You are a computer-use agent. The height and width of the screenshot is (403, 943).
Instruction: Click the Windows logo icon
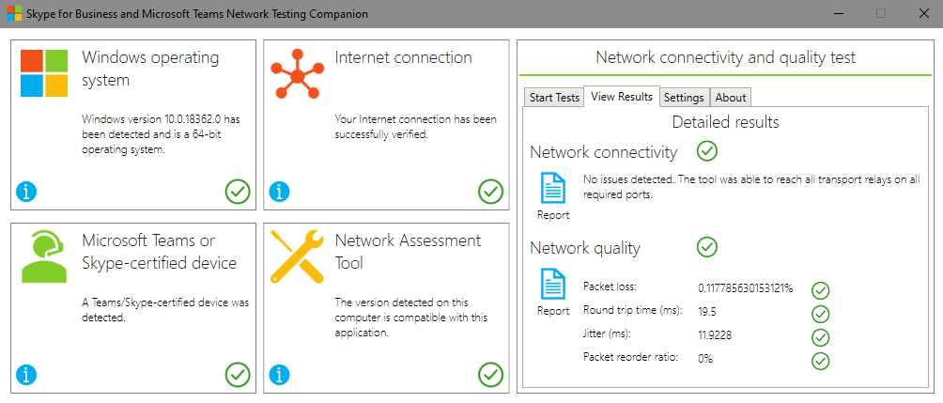click(x=44, y=72)
